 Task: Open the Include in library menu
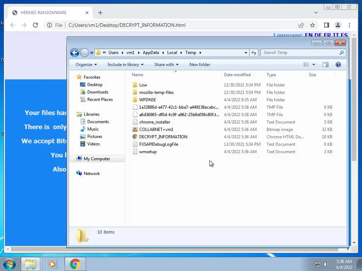[125, 65]
